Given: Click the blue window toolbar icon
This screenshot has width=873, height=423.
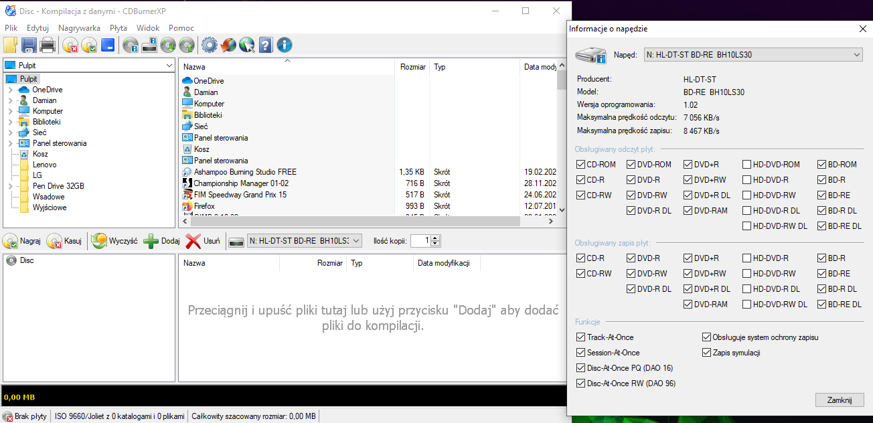Looking at the screenshot, I should pyautogui.click(x=108, y=46).
